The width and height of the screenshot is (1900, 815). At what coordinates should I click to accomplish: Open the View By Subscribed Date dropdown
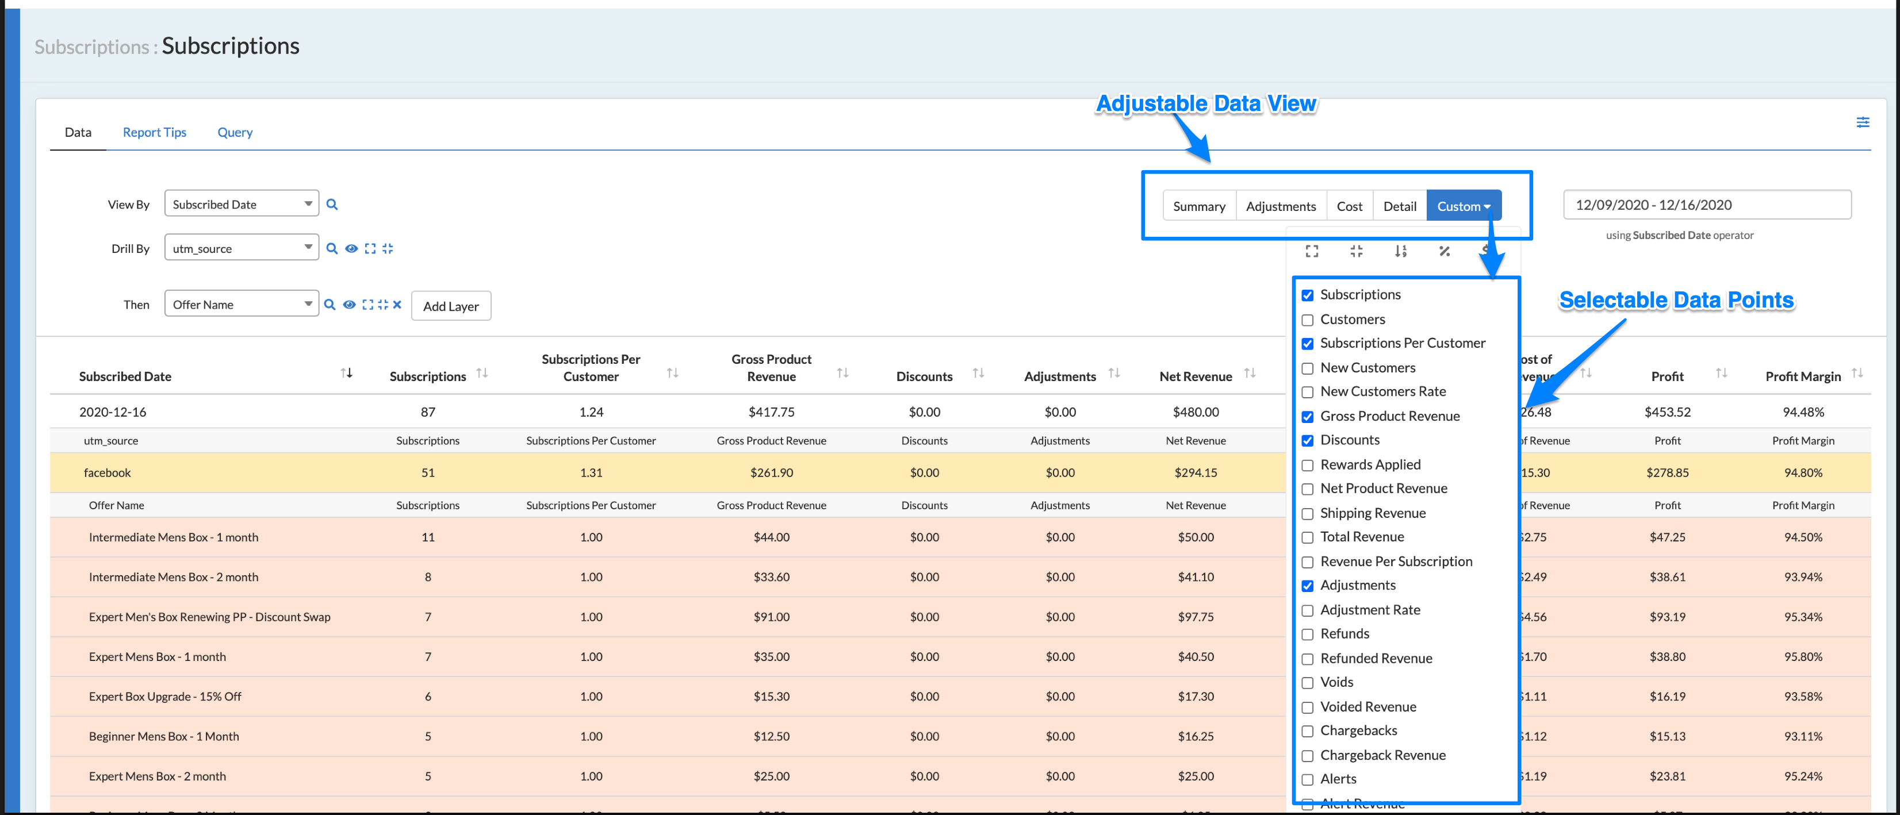(241, 204)
